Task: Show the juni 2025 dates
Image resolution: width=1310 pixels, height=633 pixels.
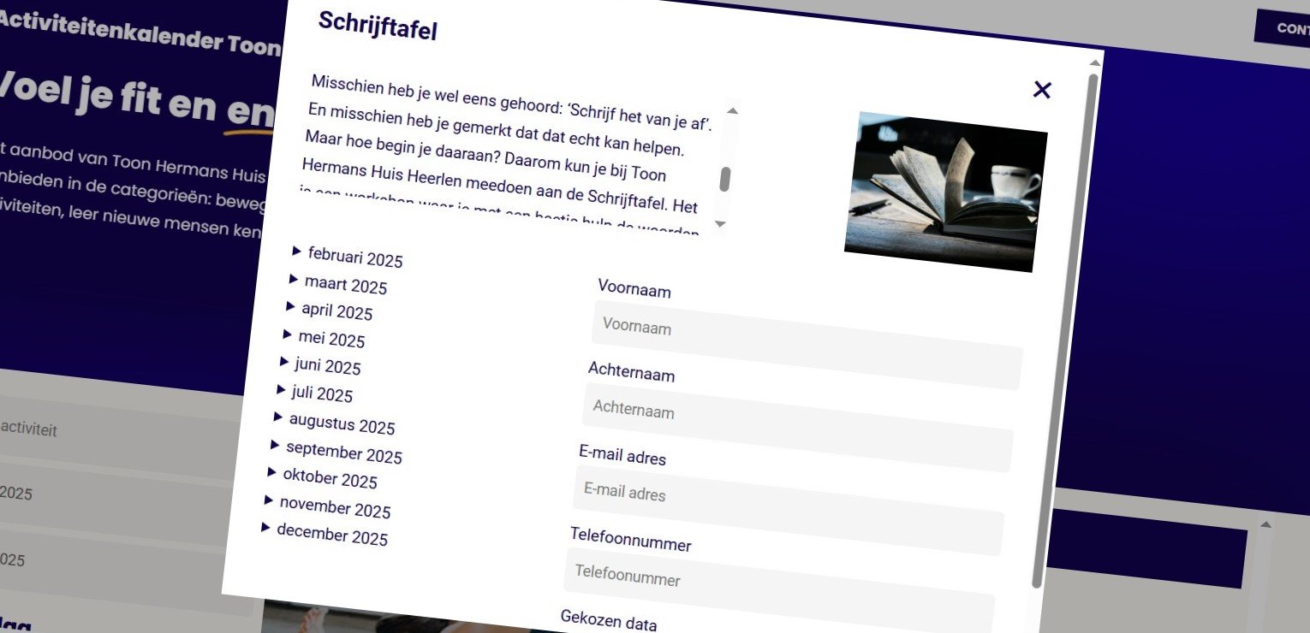Action: click(x=320, y=366)
